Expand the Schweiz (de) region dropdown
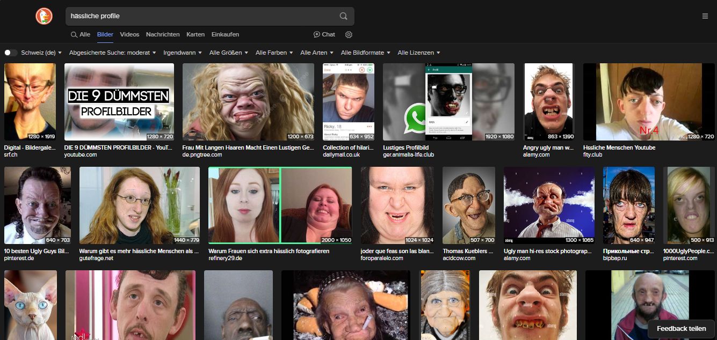The image size is (717, 340). [x=41, y=53]
